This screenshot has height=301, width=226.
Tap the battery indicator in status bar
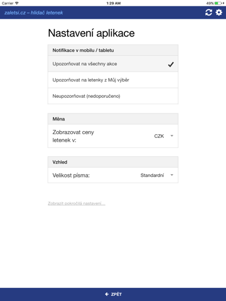tap(218, 3)
